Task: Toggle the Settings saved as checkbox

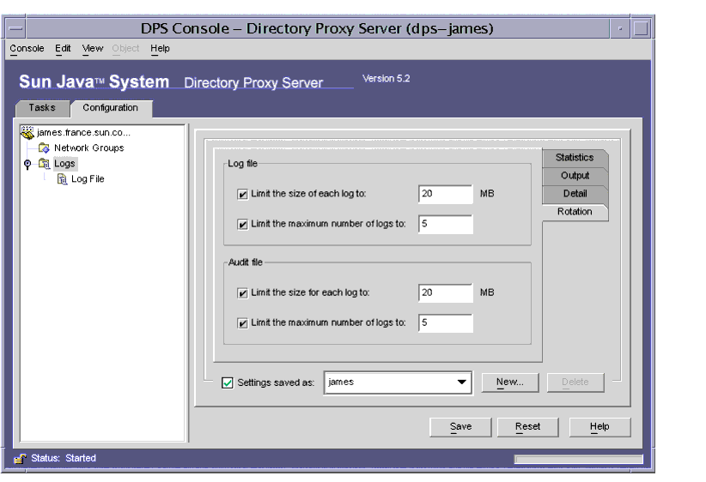Action: tap(228, 383)
